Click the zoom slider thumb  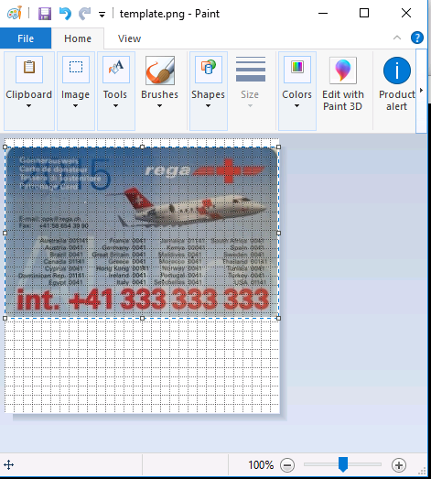tap(343, 464)
